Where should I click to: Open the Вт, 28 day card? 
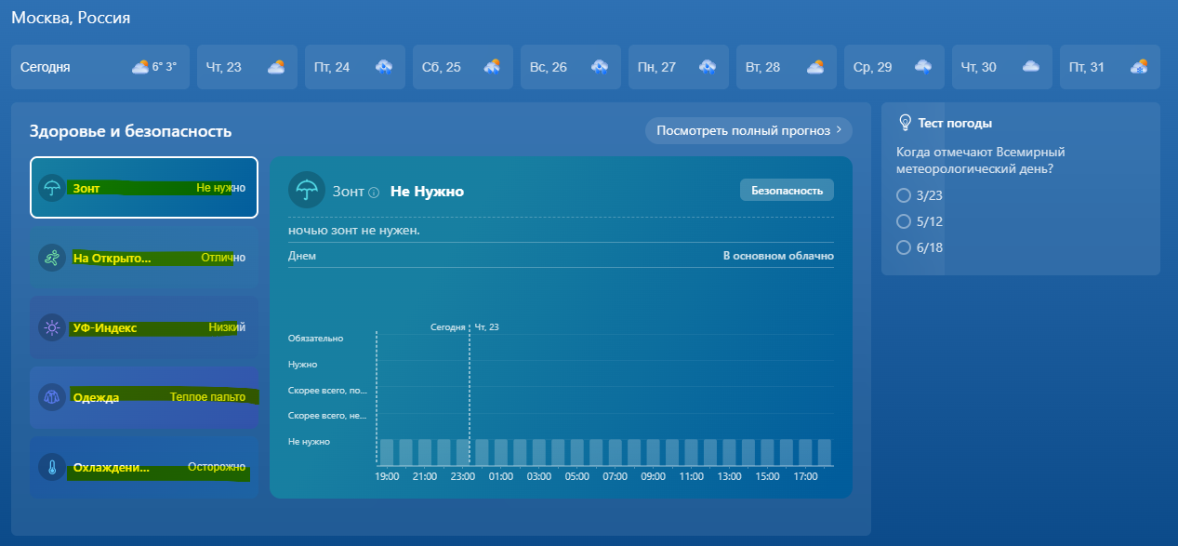click(787, 67)
